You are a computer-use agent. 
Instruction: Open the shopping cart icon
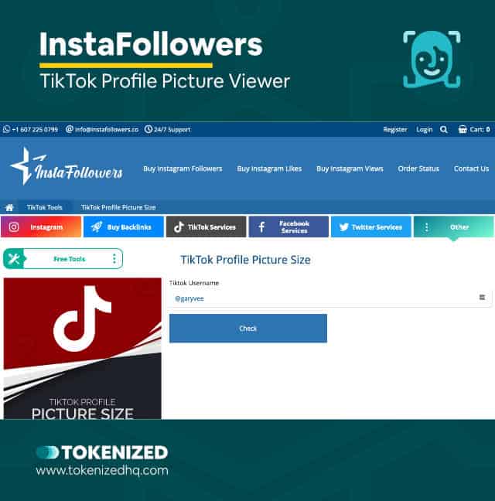click(463, 129)
